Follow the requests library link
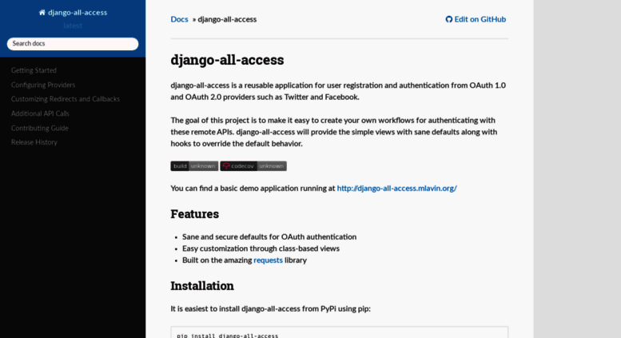Viewport: 621px width, 338px height. point(268,260)
